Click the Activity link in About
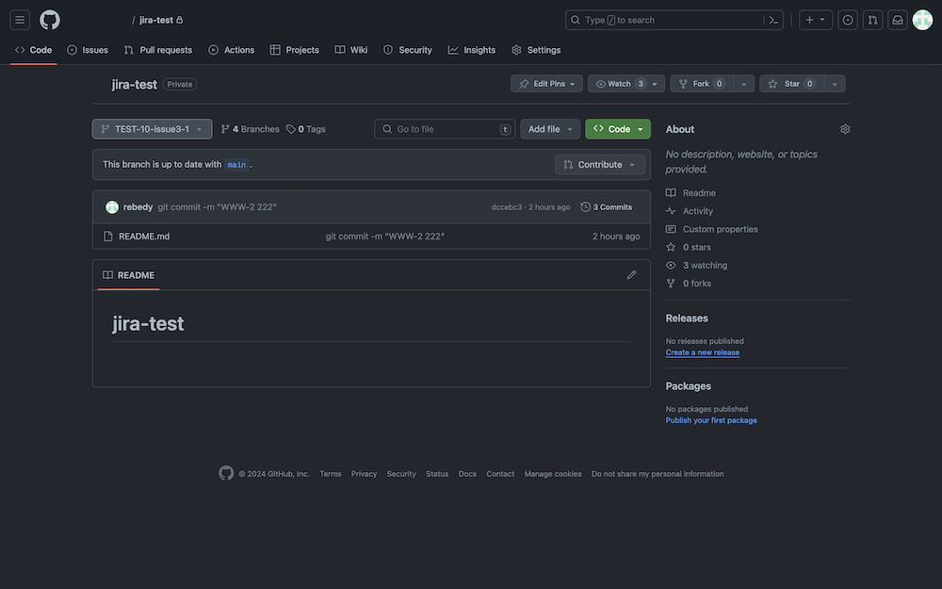This screenshot has width=942, height=589. pyautogui.click(x=690, y=211)
